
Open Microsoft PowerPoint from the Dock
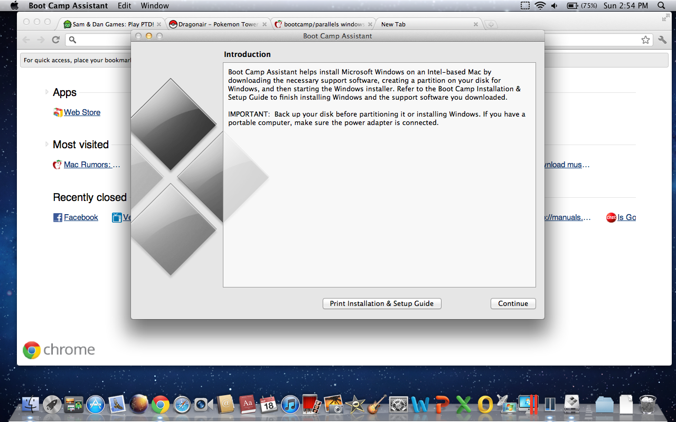[442, 405]
